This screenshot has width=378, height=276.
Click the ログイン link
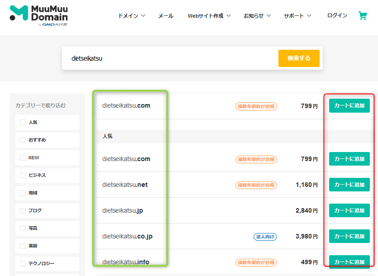(x=337, y=16)
